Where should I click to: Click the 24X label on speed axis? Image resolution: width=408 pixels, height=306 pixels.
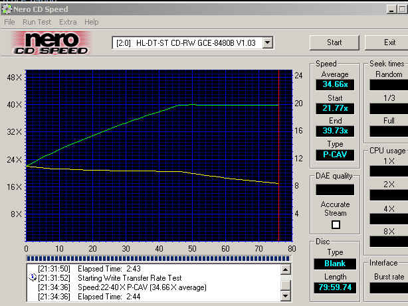point(15,159)
